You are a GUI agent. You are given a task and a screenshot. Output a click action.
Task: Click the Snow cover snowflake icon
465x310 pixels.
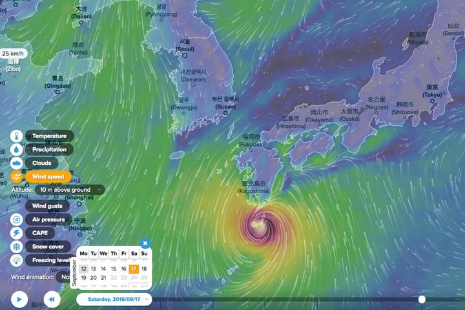[x=16, y=247]
